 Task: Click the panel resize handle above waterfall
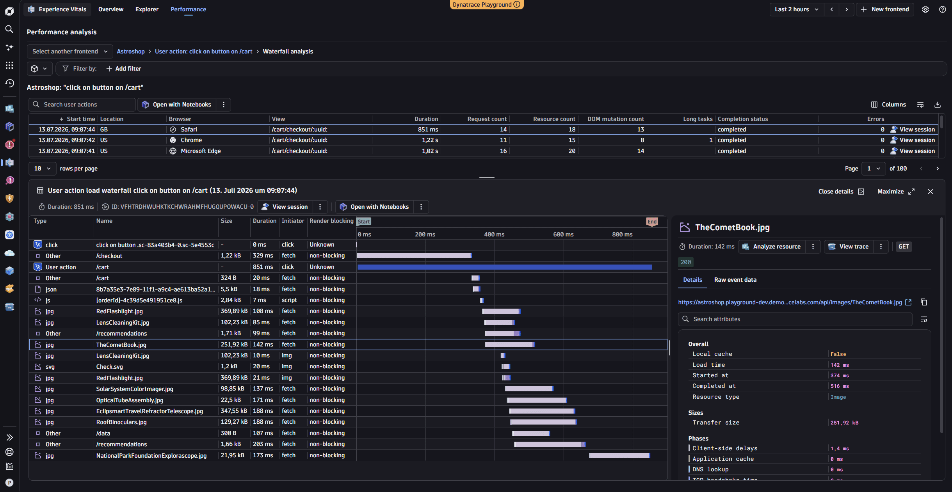487,177
